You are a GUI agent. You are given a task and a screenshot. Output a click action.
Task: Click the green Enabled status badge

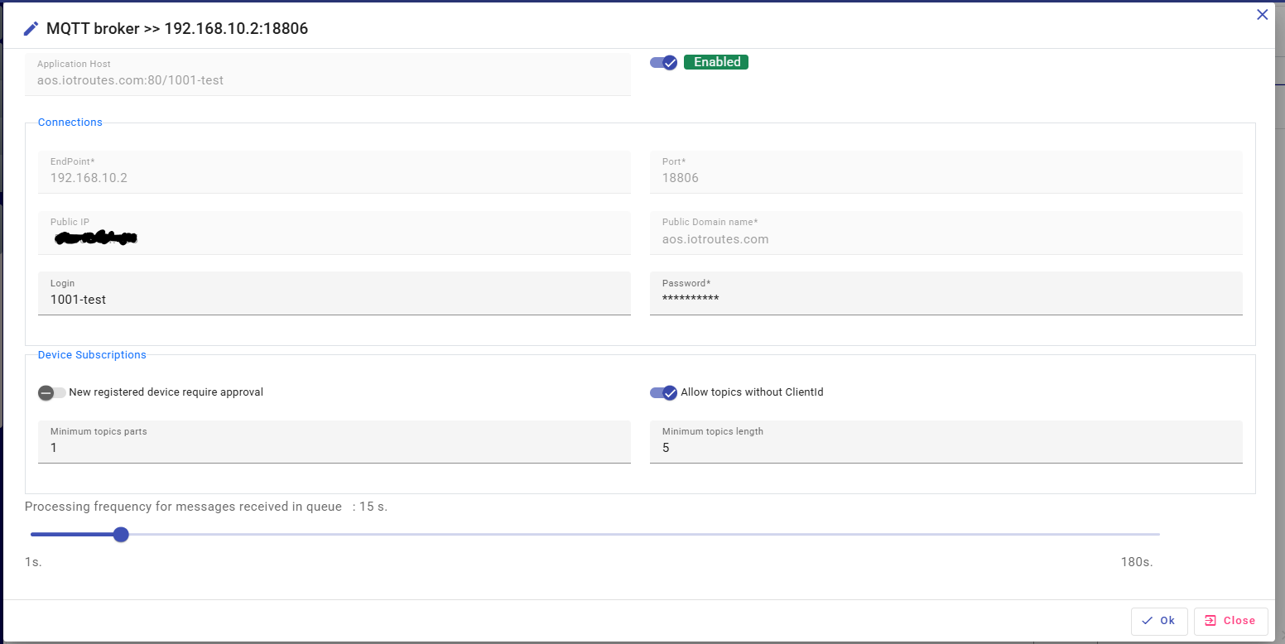716,62
